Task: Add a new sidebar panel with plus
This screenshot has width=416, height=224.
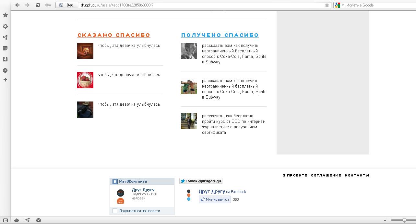Action: tap(5, 80)
